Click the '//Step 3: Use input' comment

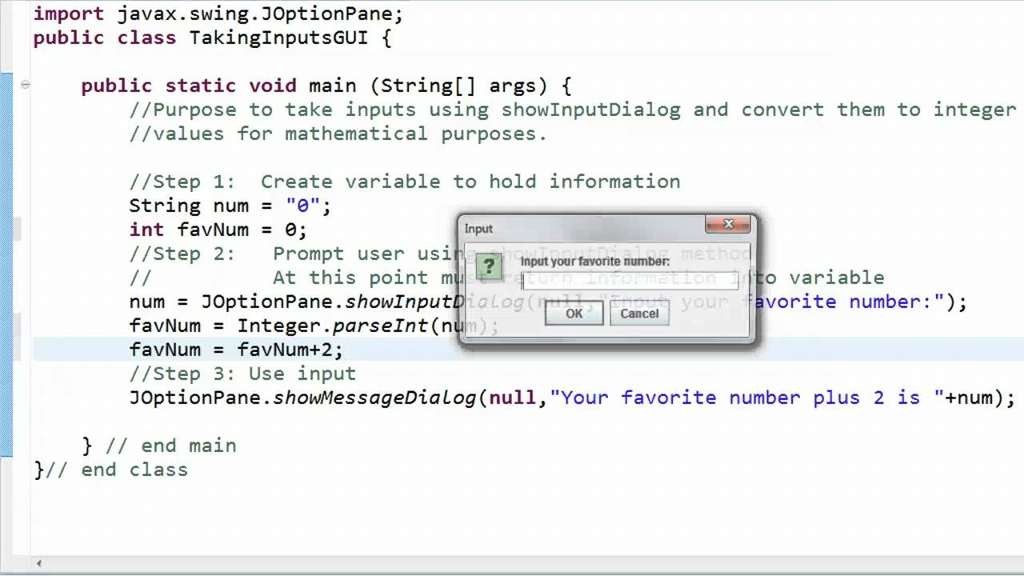pos(242,374)
